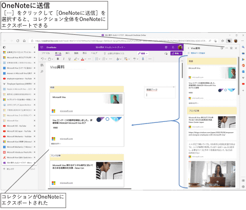Open the Microsoft Viva item in Collections

212,73
